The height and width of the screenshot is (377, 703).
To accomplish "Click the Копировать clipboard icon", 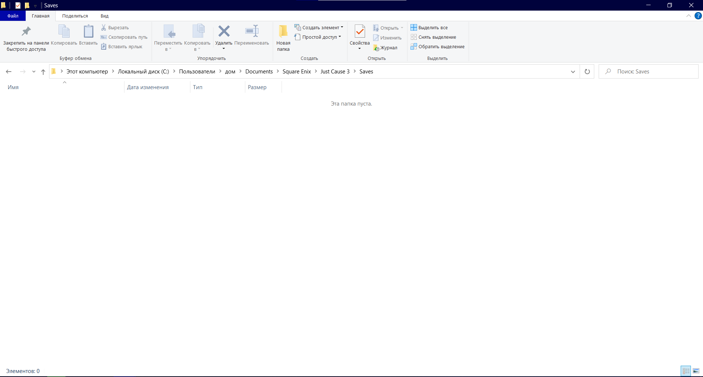I will click(x=64, y=35).
